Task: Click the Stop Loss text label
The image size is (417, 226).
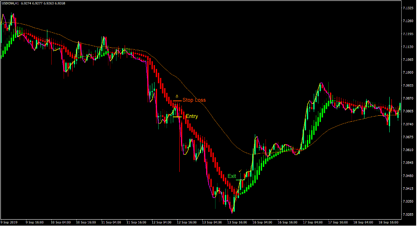Action: click(194, 100)
